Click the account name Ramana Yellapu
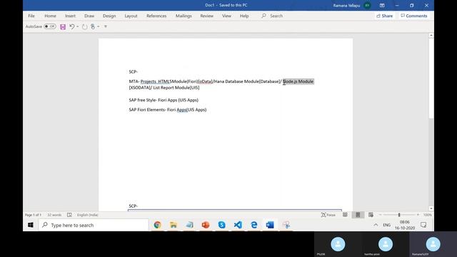 coord(346,5)
